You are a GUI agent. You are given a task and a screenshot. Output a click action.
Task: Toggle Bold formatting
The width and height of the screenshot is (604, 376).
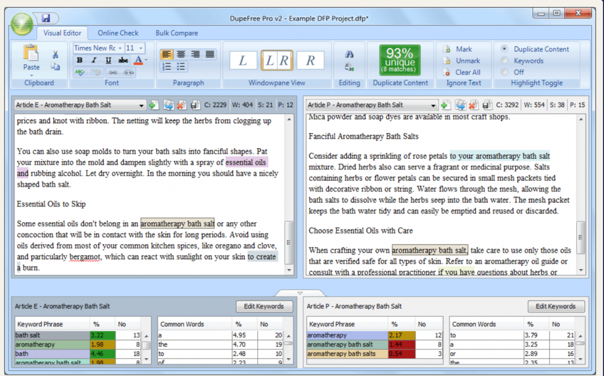(x=79, y=60)
